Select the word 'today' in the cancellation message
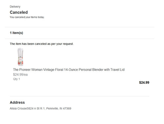 [41, 17]
